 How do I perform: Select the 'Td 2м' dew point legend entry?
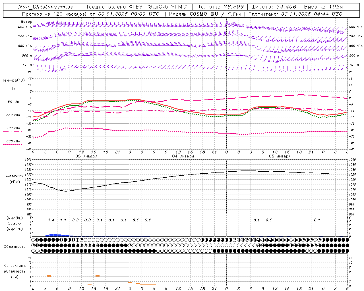coord(13,102)
